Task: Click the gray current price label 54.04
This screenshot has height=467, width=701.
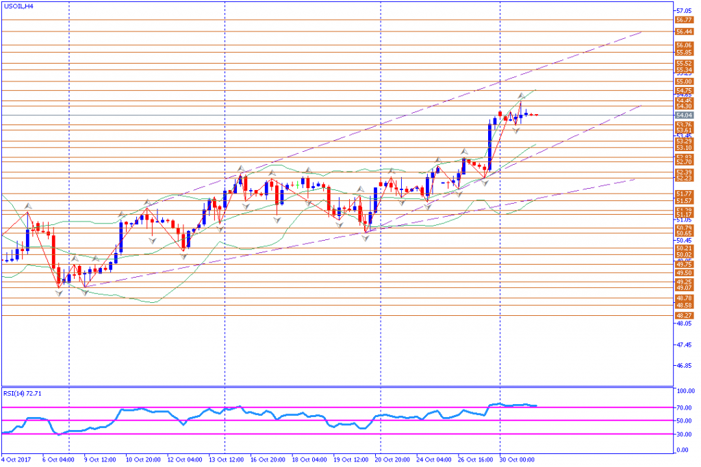Action: [685, 115]
